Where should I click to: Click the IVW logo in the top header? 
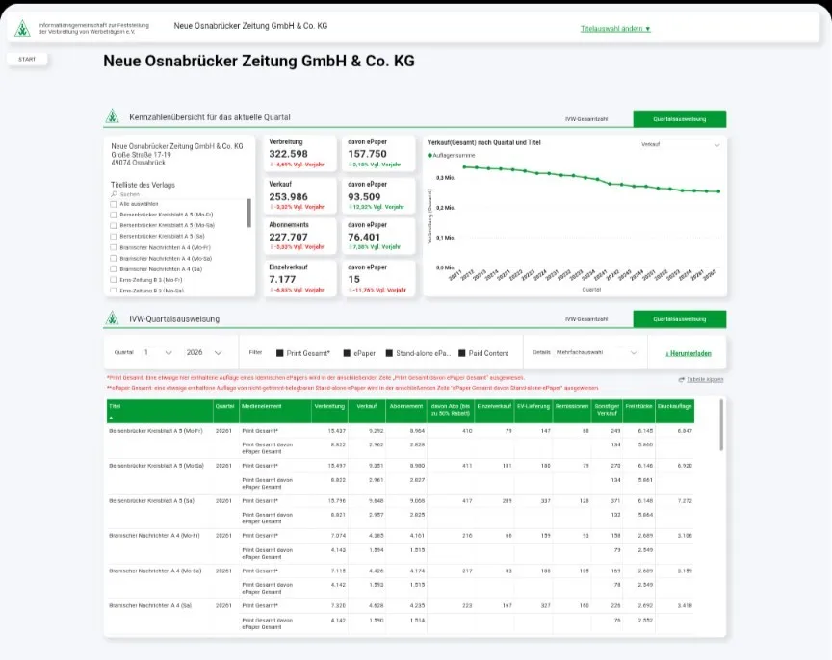pyautogui.click(x=22, y=28)
